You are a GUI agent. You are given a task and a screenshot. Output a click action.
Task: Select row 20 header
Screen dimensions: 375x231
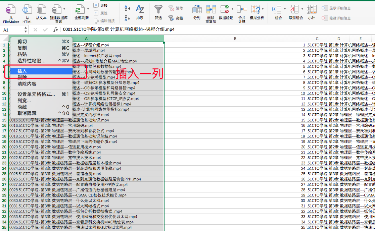click(4, 147)
